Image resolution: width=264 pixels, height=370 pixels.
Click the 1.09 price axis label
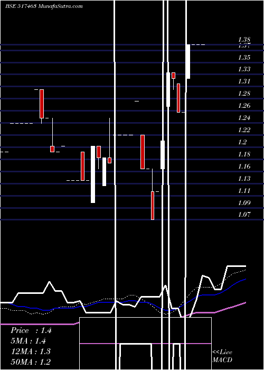[x=244, y=202]
